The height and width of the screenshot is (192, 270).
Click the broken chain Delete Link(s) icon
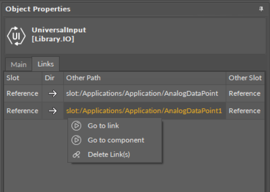pyautogui.click(x=76, y=155)
